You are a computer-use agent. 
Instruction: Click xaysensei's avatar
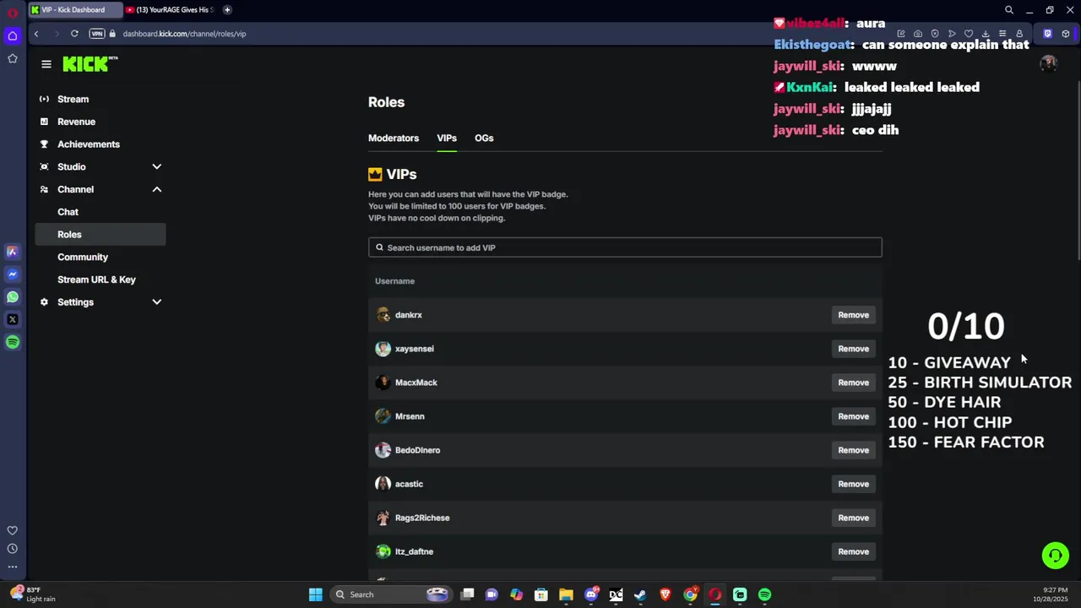pos(383,349)
